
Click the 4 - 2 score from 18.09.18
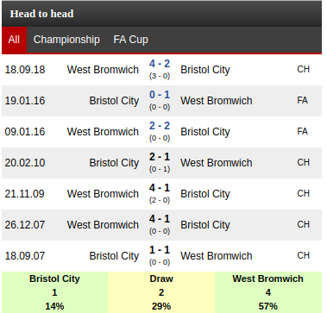(x=160, y=64)
